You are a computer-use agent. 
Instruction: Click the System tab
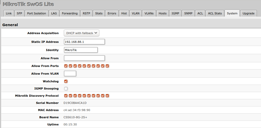click(232, 13)
